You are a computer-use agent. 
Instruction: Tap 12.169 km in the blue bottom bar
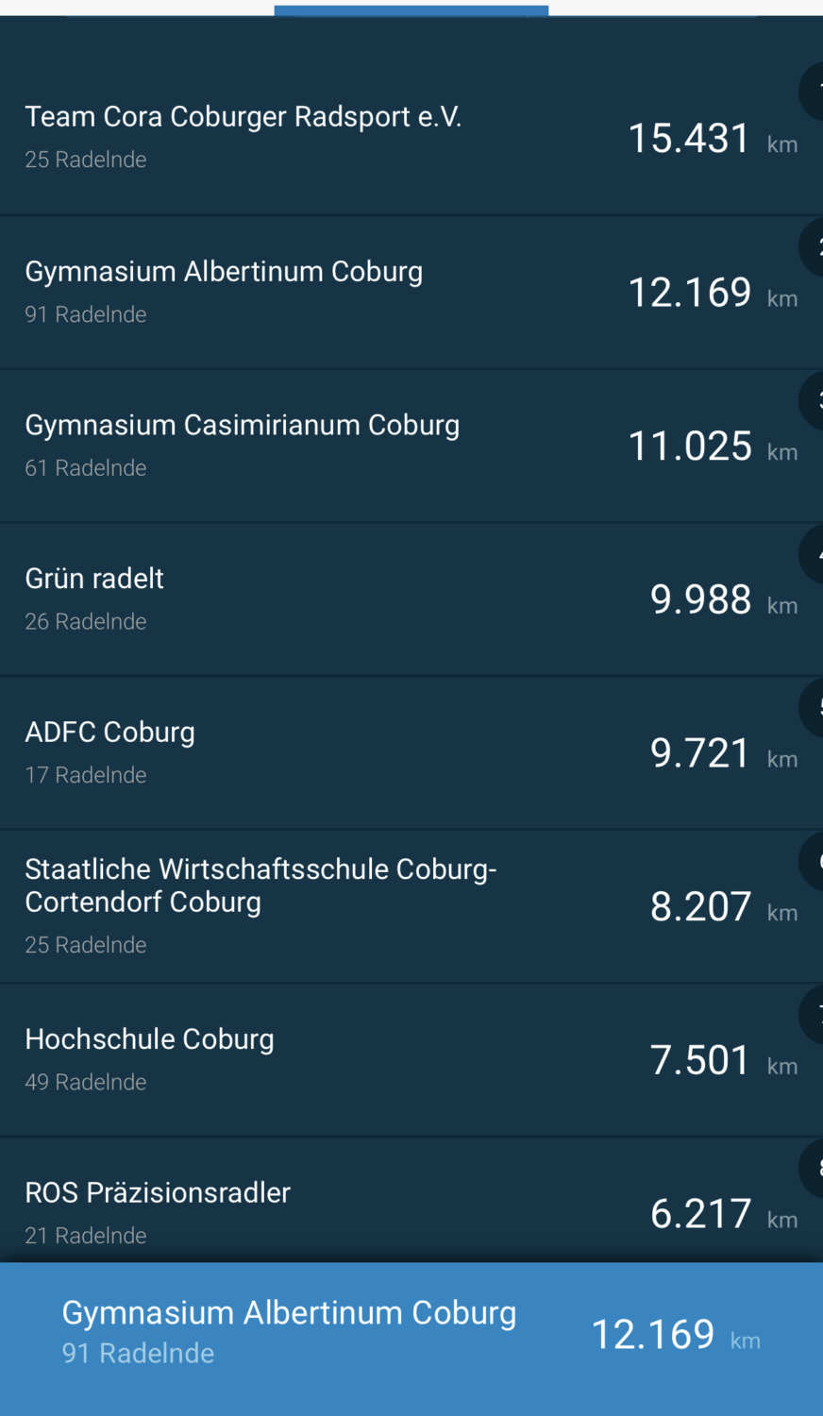653,1335
